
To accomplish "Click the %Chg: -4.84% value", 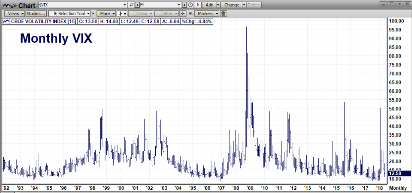I will (x=197, y=22).
